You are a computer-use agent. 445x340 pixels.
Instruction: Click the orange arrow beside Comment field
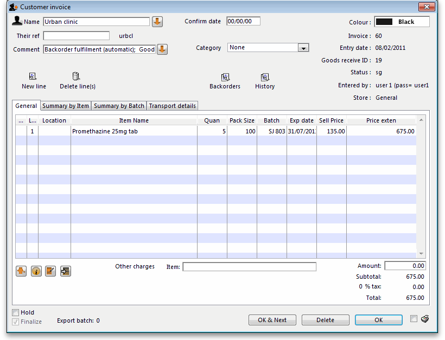click(x=162, y=49)
